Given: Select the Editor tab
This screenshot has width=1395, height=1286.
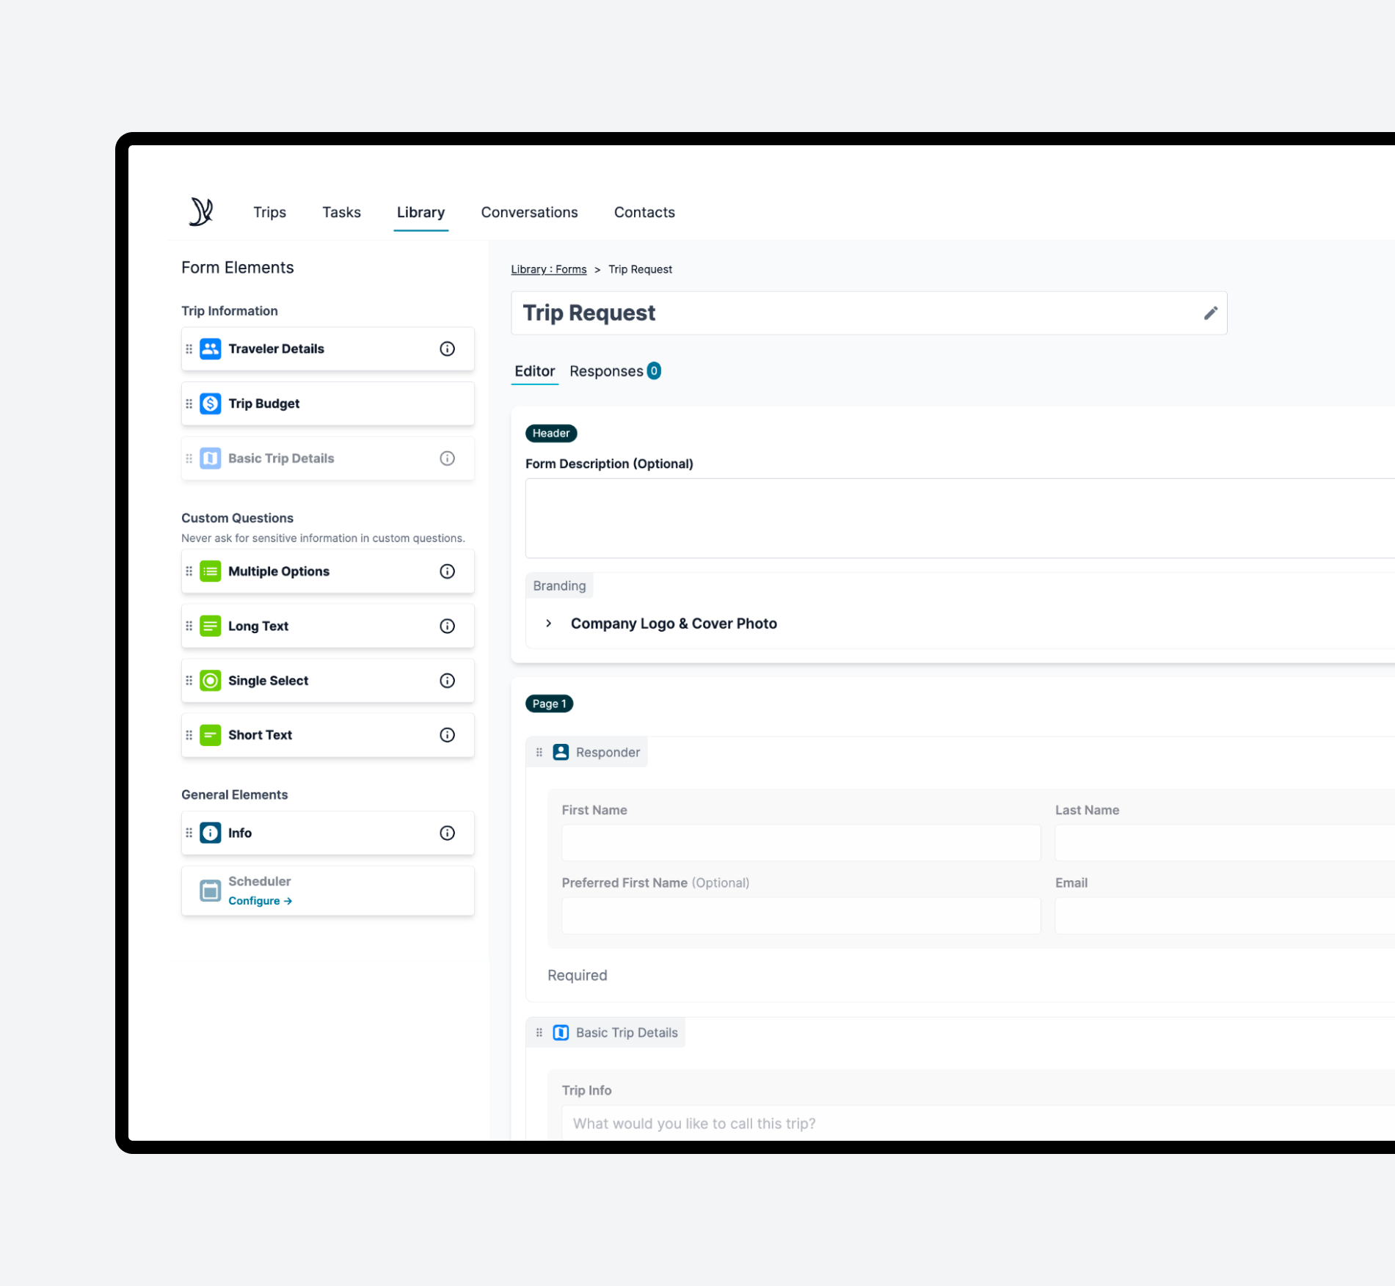Looking at the screenshot, I should tap(534, 371).
